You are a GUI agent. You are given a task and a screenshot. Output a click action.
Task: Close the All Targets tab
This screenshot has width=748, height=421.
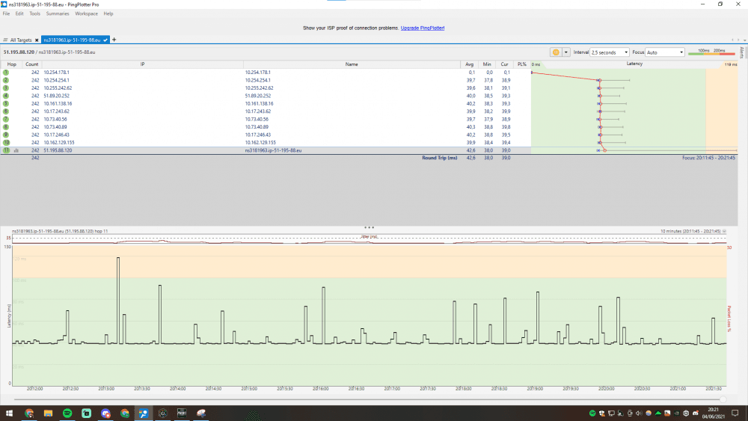click(x=37, y=39)
